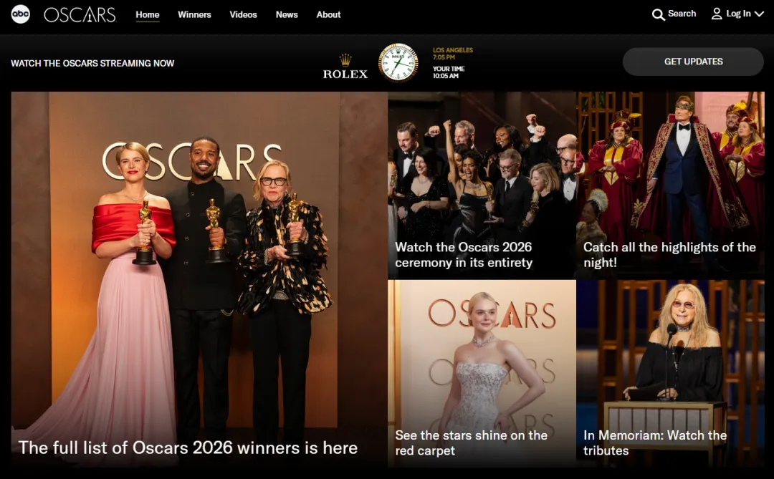Image resolution: width=774 pixels, height=479 pixels.
Task: Open 'The full list of Oscars 2026 winners' headline
Action: pyautogui.click(x=188, y=448)
